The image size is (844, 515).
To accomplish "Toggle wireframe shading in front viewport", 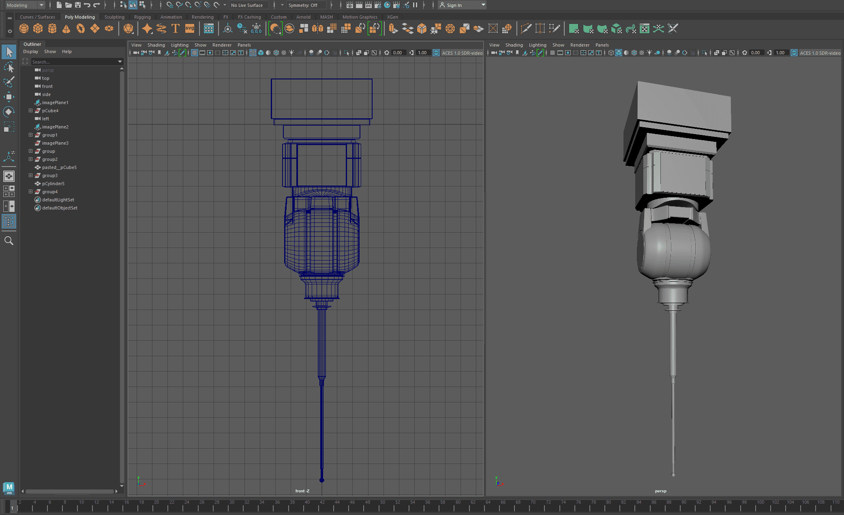I will pyautogui.click(x=253, y=53).
